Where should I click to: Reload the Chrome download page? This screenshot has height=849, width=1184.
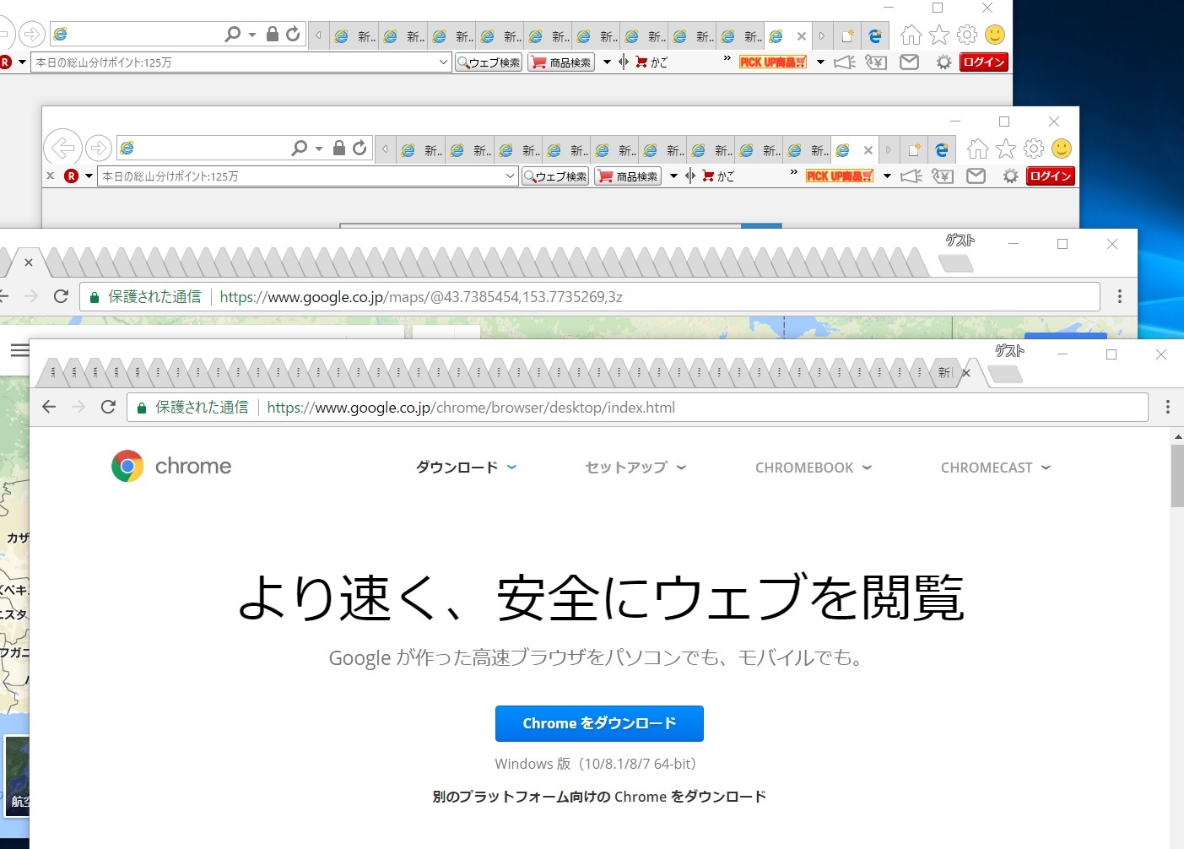(108, 407)
